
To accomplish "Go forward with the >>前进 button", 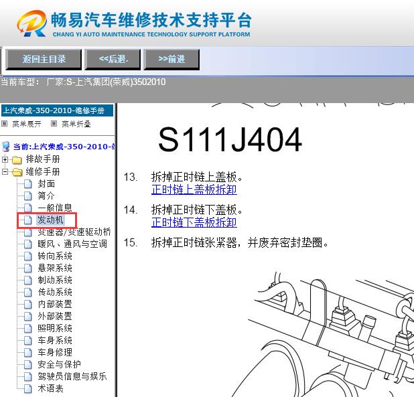I will [171, 60].
